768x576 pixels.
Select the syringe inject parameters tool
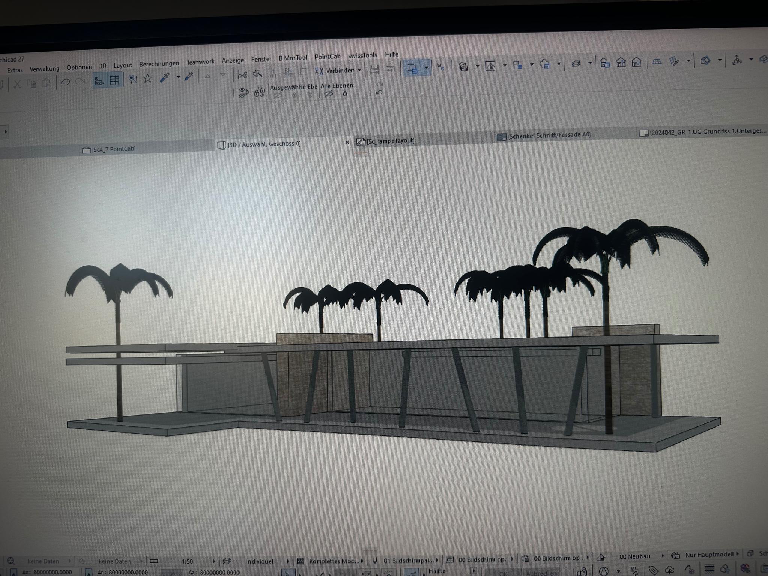pos(189,76)
